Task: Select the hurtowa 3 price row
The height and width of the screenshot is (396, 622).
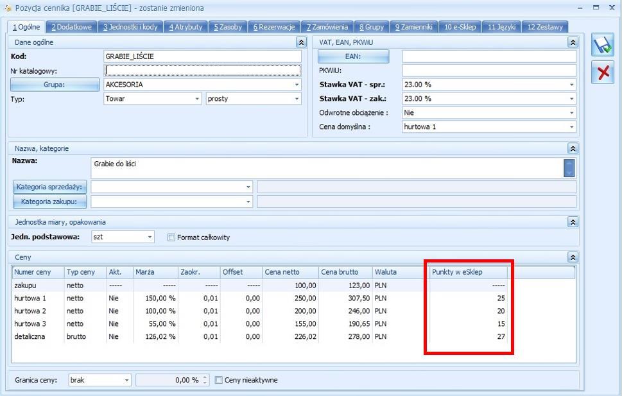Action: point(293,323)
